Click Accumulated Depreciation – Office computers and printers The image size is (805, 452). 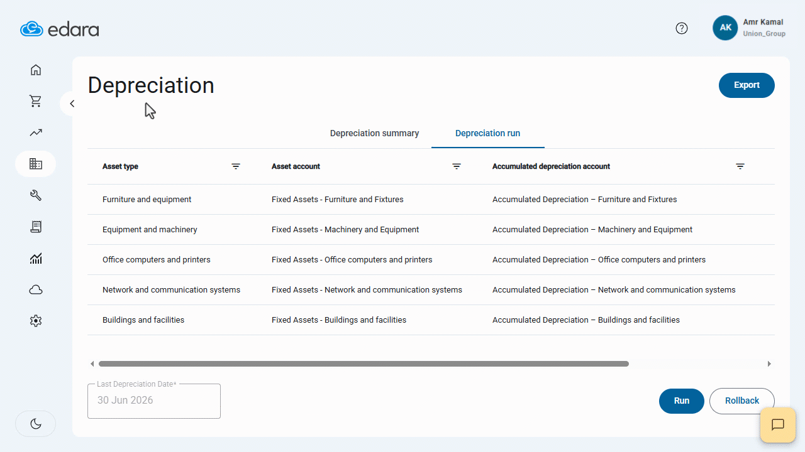(x=599, y=260)
